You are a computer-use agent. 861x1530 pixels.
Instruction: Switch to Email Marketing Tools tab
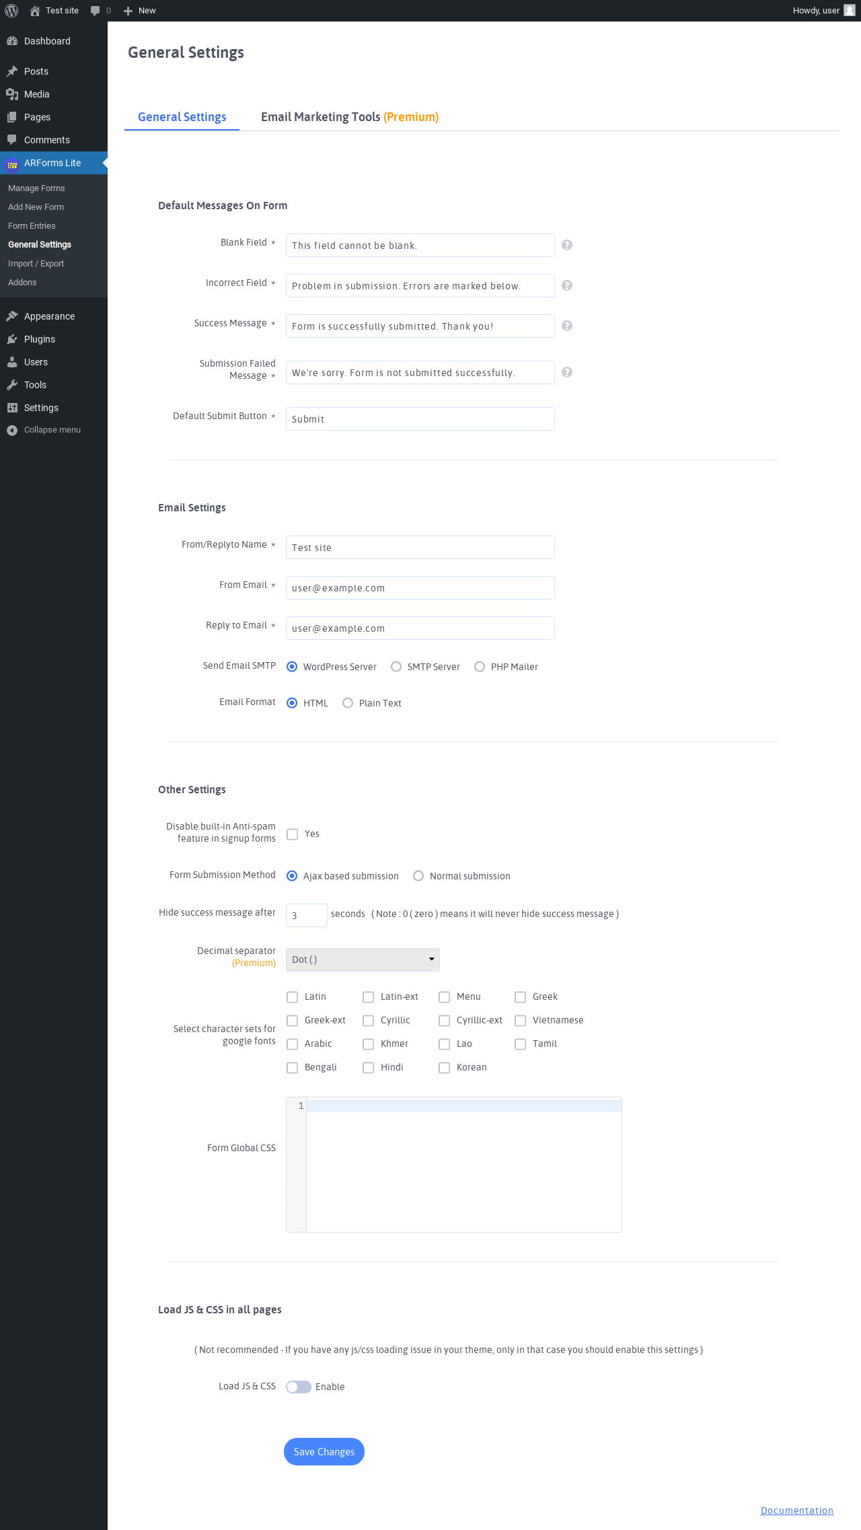tap(350, 117)
